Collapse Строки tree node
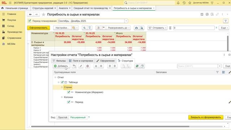The height and width of the screenshot is (130, 231). click(x=62, y=87)
